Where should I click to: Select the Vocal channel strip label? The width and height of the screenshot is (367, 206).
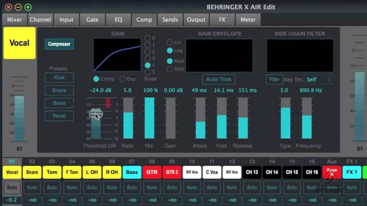(x=12, y=172)
